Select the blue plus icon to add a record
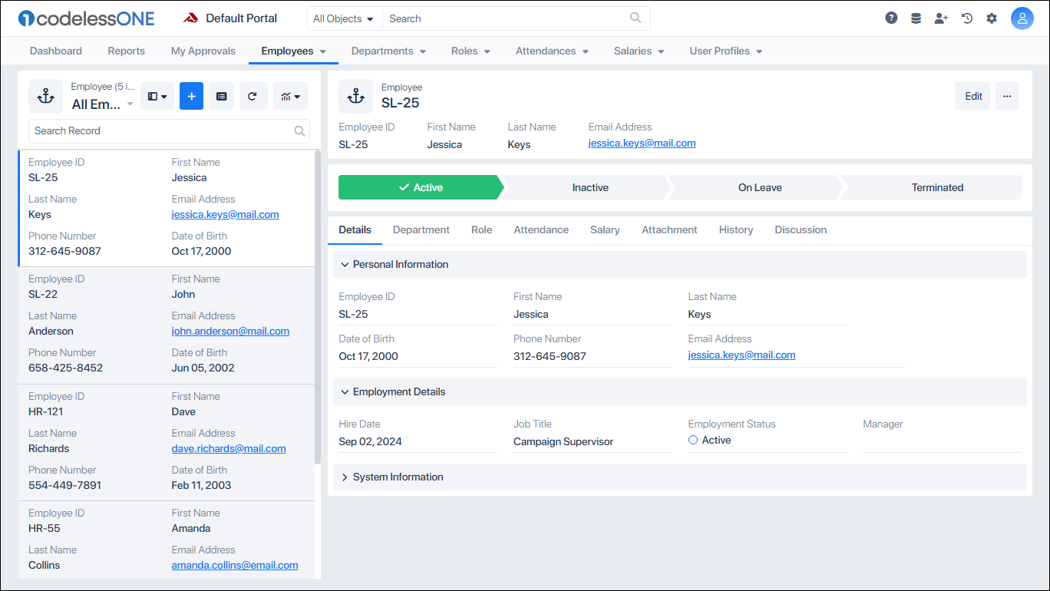This screenshot has width=1050, height=591. tap(191, 96)
